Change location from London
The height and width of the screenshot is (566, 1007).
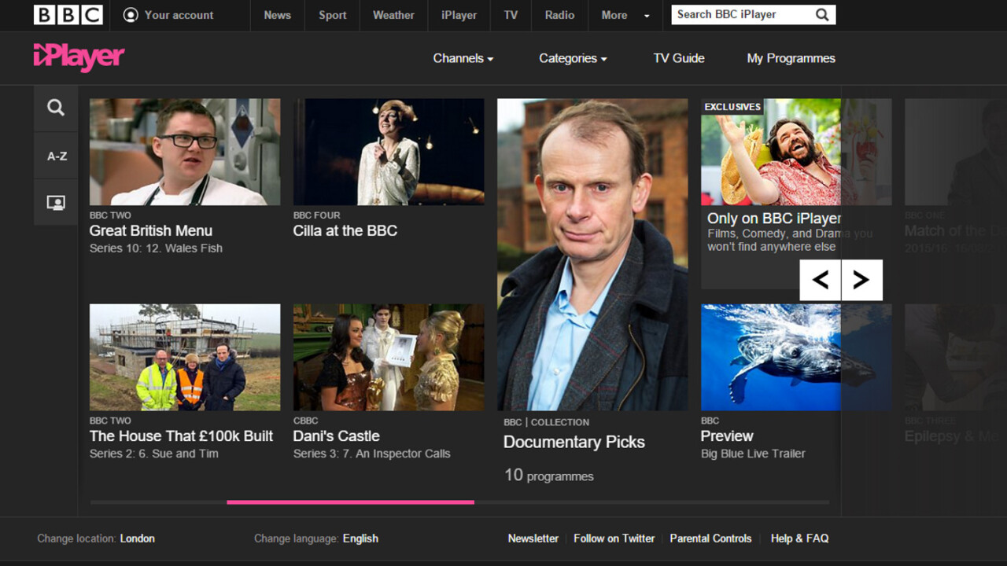point(137,538)
